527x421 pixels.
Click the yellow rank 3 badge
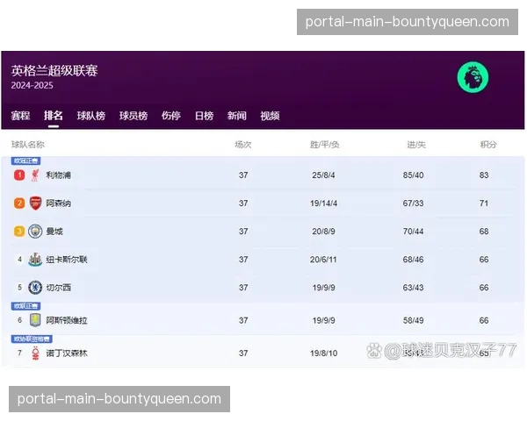tap(19, 232)
